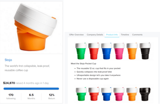
Task: Open the Timeline tab
Action: [125, 35]
